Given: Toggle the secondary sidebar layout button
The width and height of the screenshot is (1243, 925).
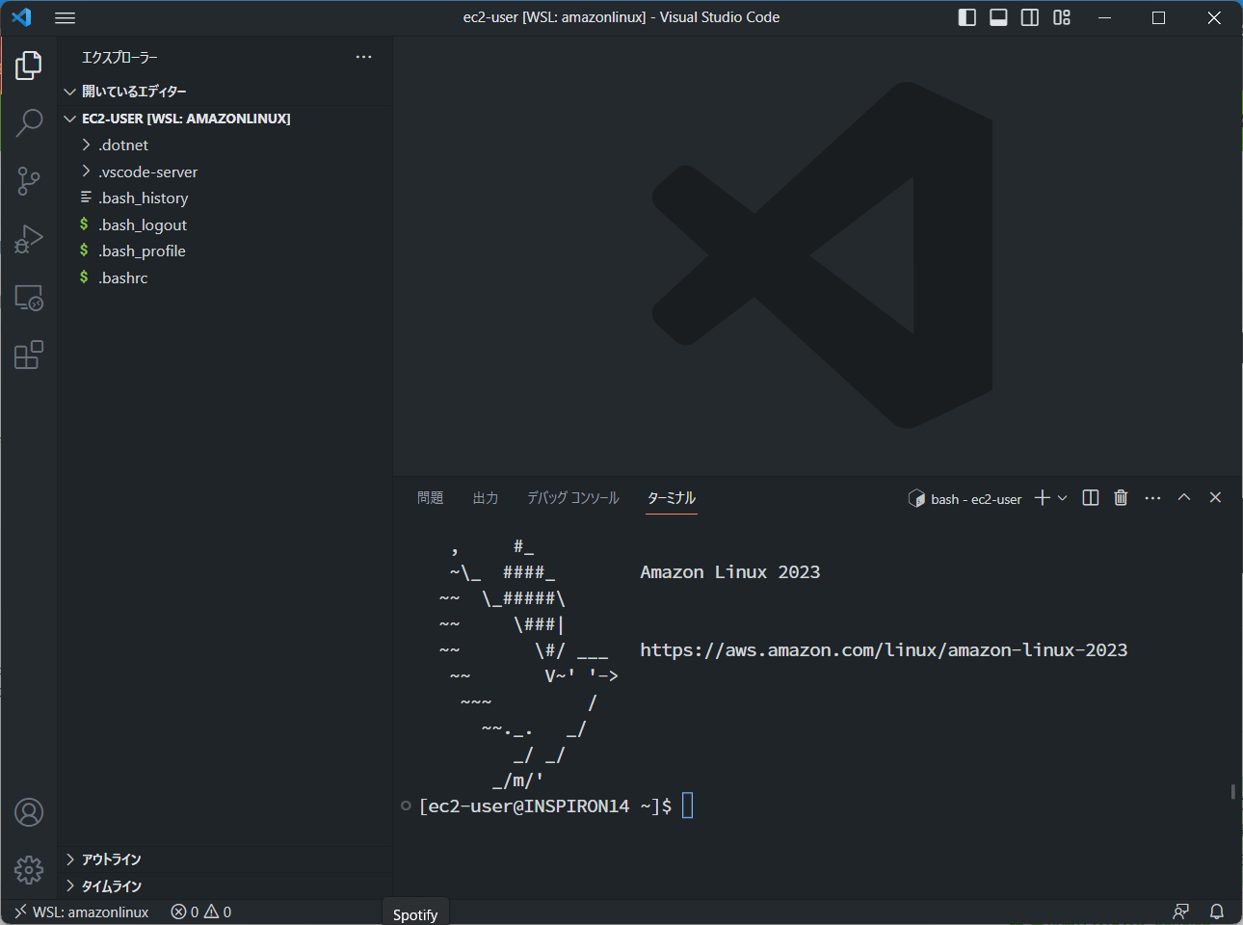Looking at the screenshot, I should click(x=1030, y=17).
